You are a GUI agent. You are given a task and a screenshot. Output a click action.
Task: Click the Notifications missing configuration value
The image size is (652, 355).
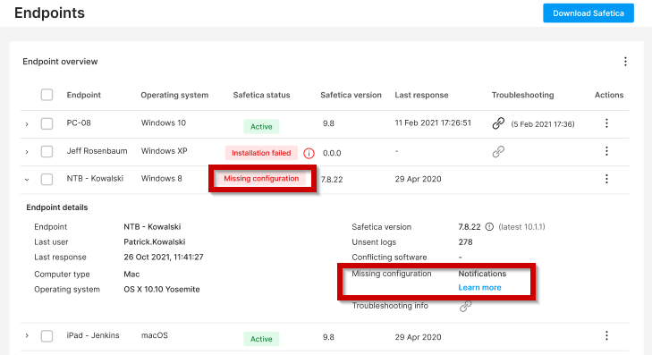pos(482,274)
